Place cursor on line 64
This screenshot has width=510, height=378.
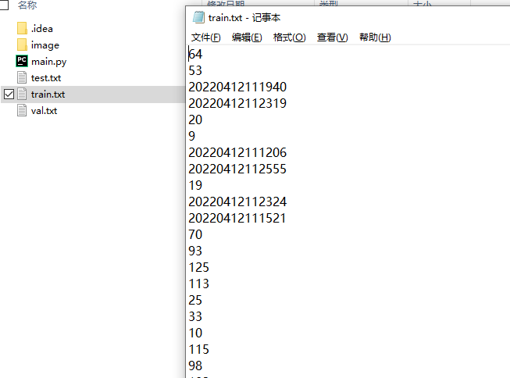[x=195, y=54]
